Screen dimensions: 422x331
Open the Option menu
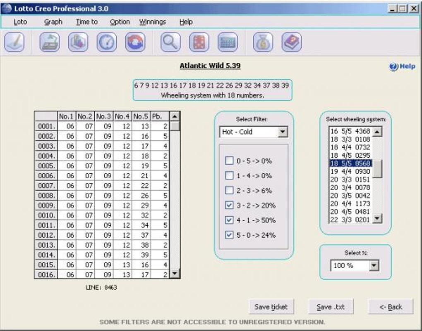(120, 22)
